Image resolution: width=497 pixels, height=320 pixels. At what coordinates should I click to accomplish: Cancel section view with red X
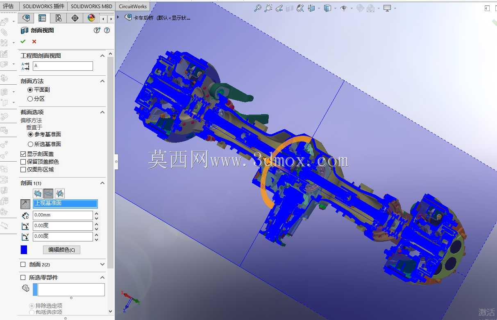(34, 41)
